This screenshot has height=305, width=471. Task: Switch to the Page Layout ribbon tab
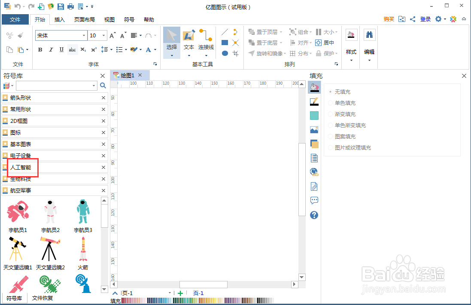point(85,19)
